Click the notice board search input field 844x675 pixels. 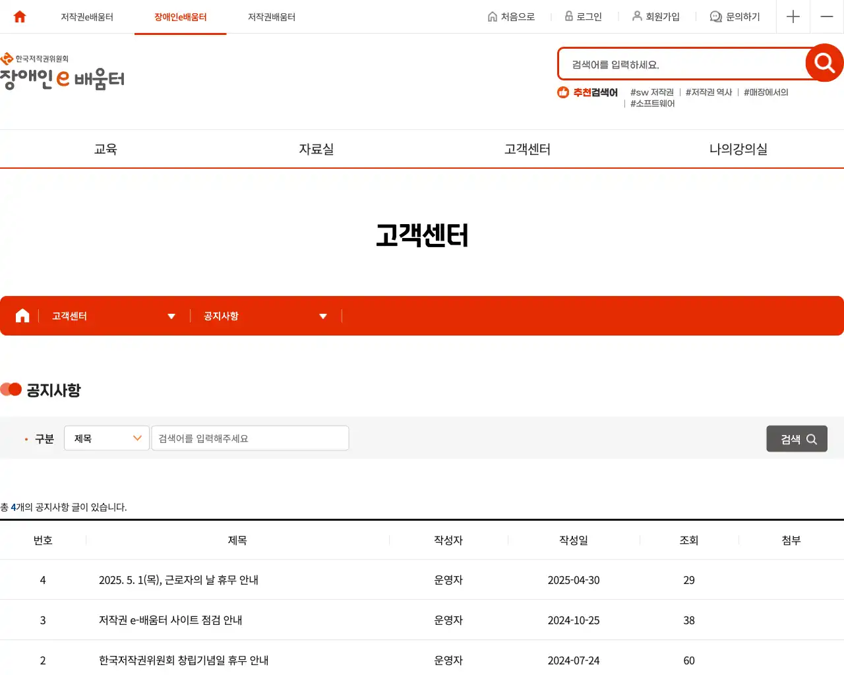(x=250, y=438)
